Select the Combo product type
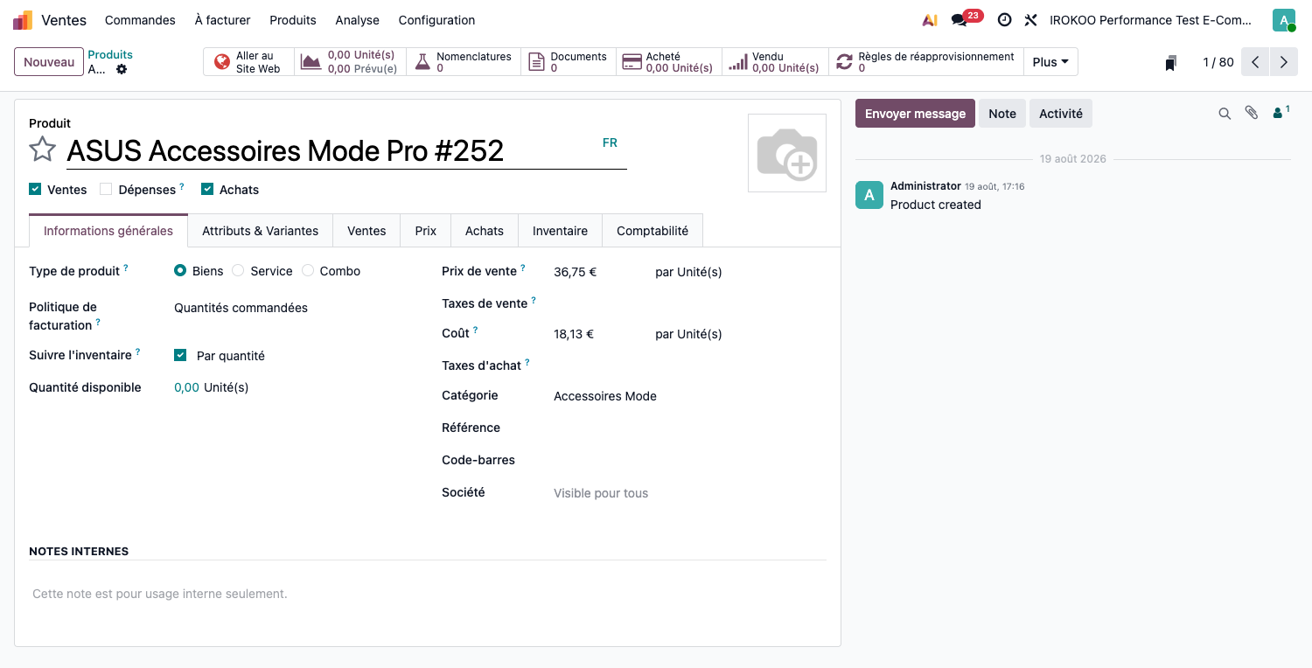The height and width of the screenshot is (668, 1312). [308, 271]
